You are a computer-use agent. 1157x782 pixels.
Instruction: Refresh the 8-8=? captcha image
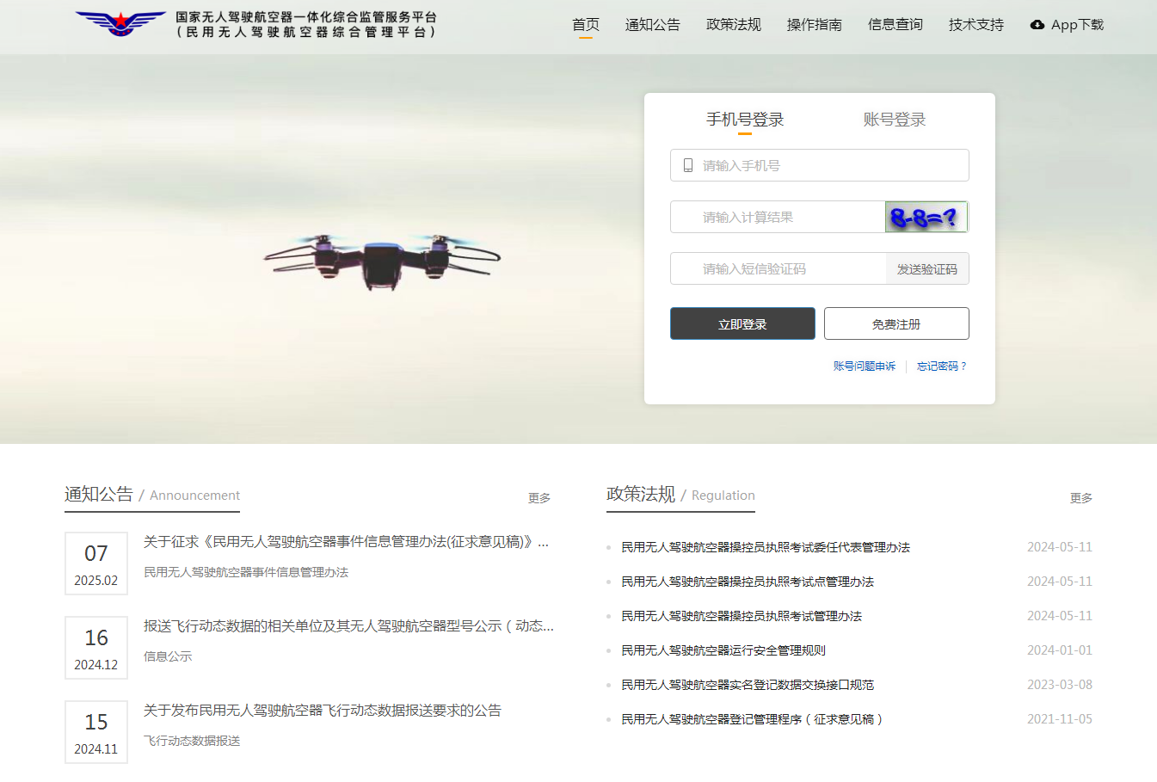point(926,217)
